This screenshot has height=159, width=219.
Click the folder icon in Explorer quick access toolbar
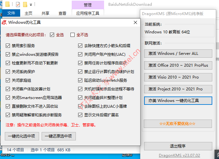8,4
